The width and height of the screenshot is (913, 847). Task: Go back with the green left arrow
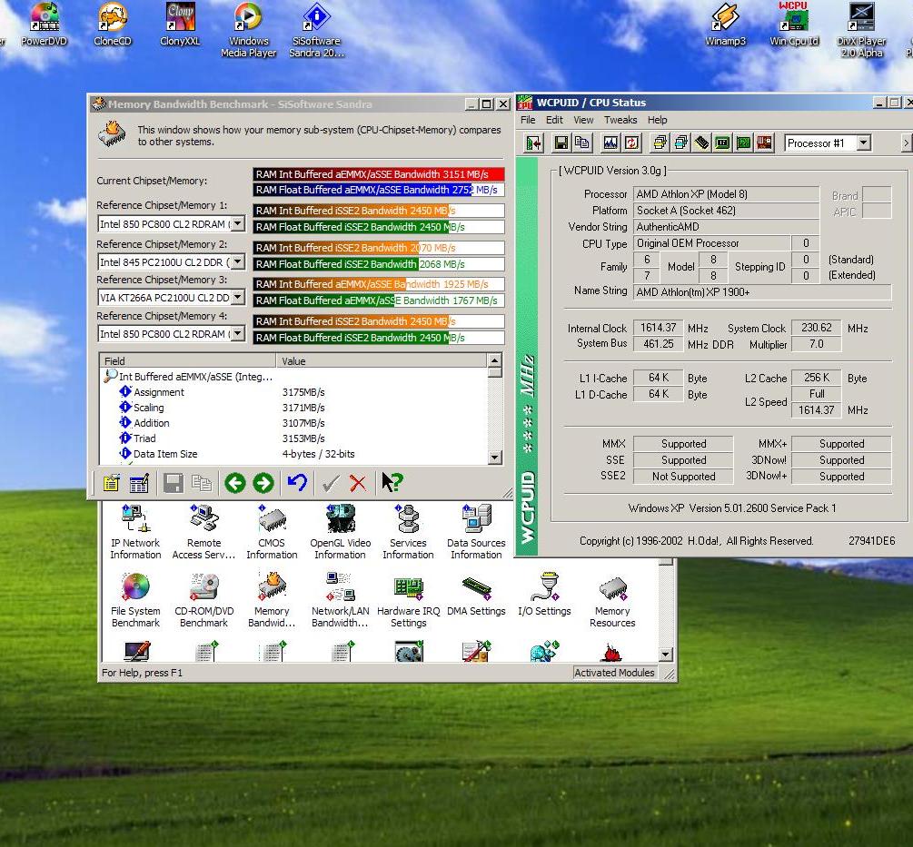tap(235, 483)
